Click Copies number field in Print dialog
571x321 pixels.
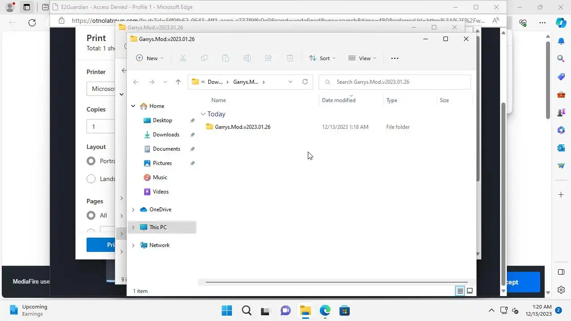pos(101,127)
